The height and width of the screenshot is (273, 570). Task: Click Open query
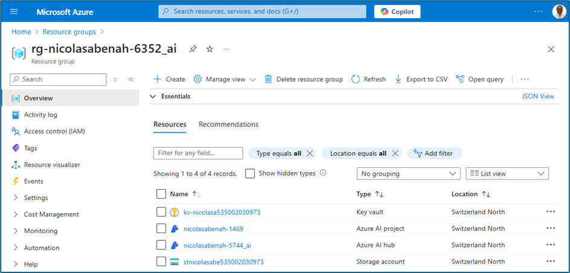coord(480,79)
